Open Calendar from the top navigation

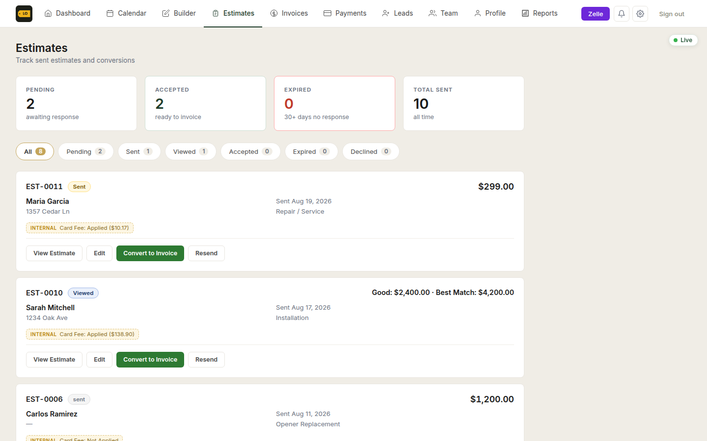126,13
